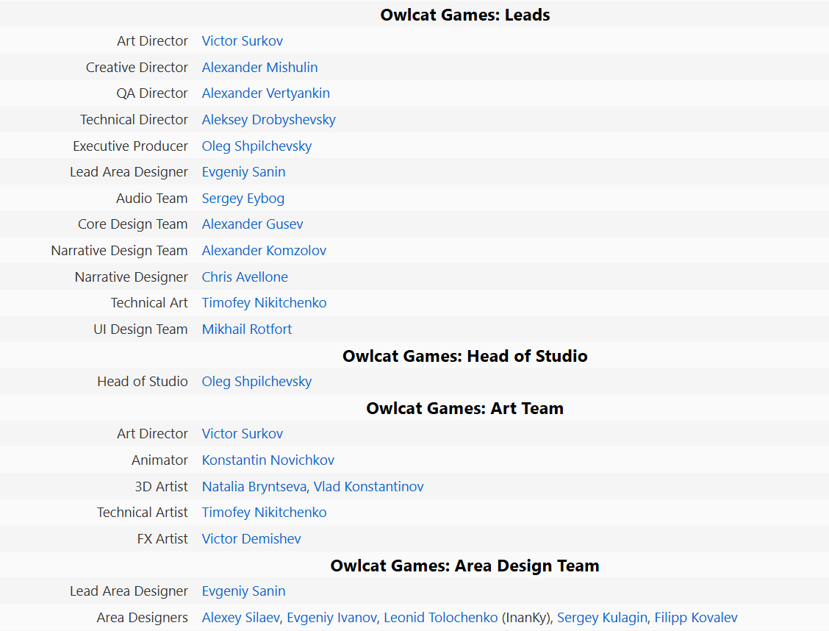Follow the Leonid Tolochenko link

tap(441, 618)
